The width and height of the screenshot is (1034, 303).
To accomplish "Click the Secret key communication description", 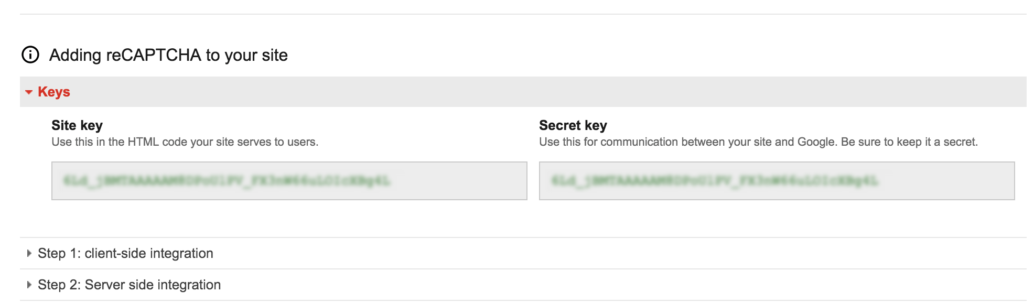I will tap(758, 142).
